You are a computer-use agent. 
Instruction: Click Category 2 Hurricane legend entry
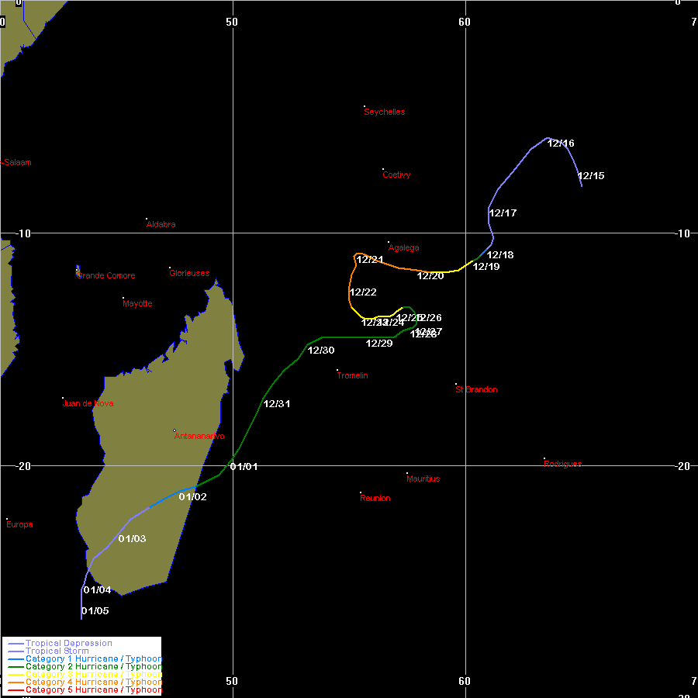coord(93,666)
